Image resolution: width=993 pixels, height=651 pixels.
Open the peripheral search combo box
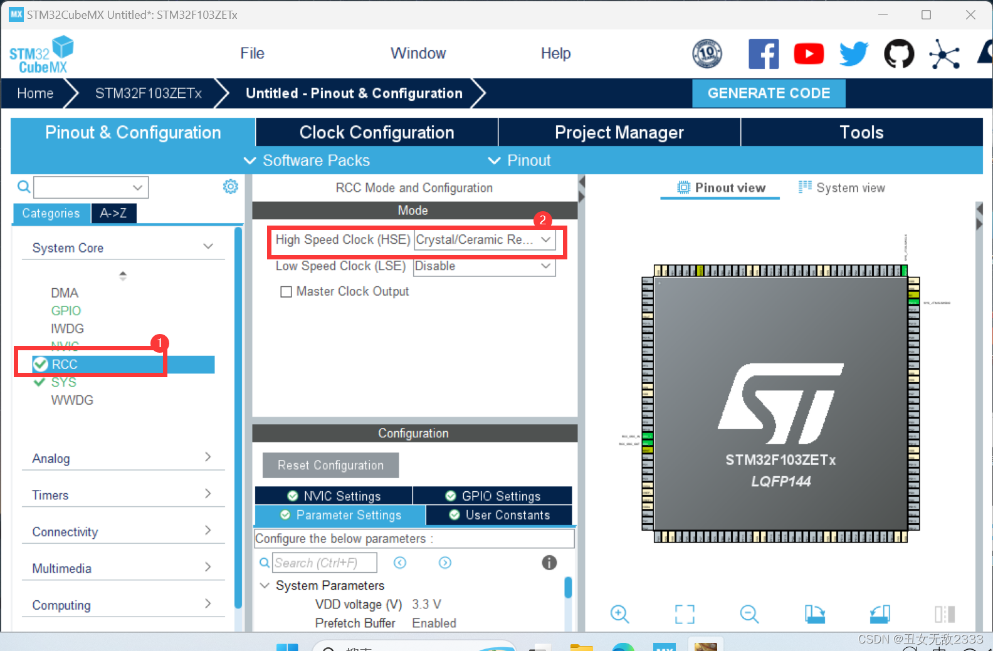[x=91, y=187]
